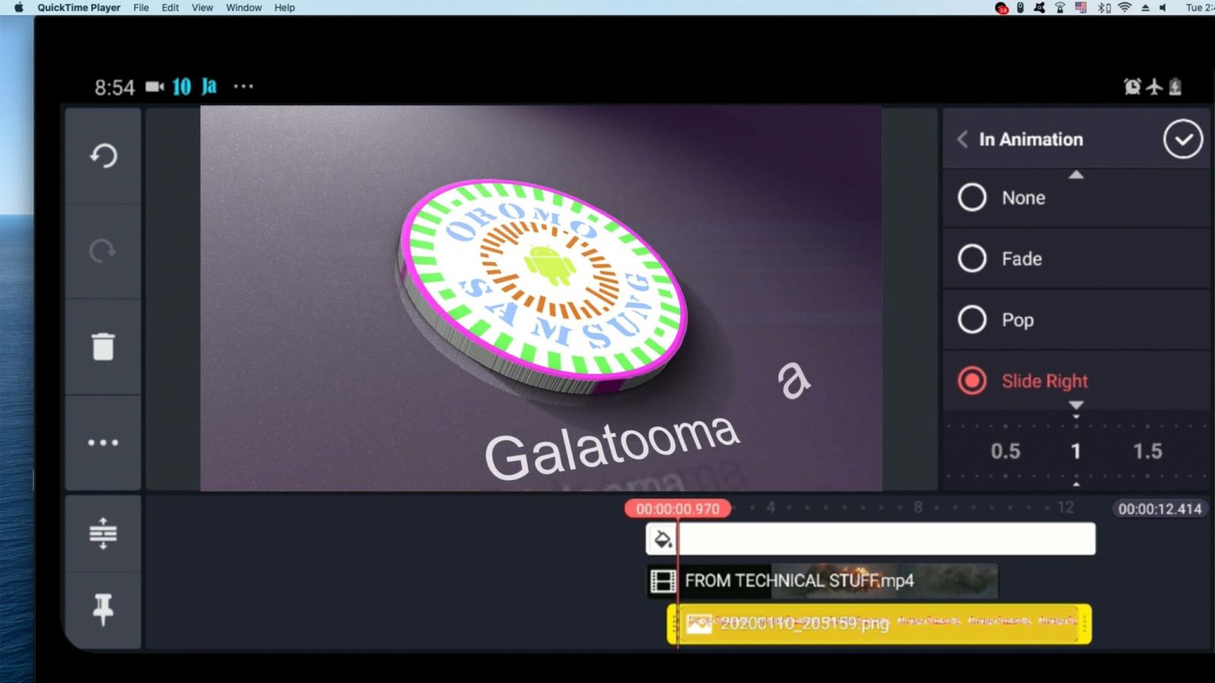Image resolution: width=1215 pixels, height=683 pixels.
Task: Set animation duration to 1.5
Action: pos(1148,451)
